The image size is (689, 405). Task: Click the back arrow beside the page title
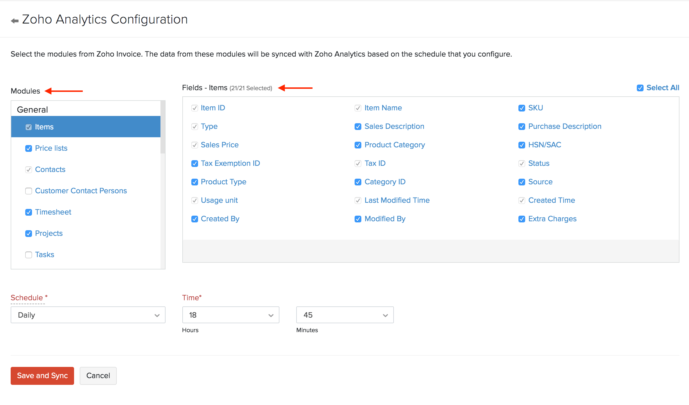(15, 21)
